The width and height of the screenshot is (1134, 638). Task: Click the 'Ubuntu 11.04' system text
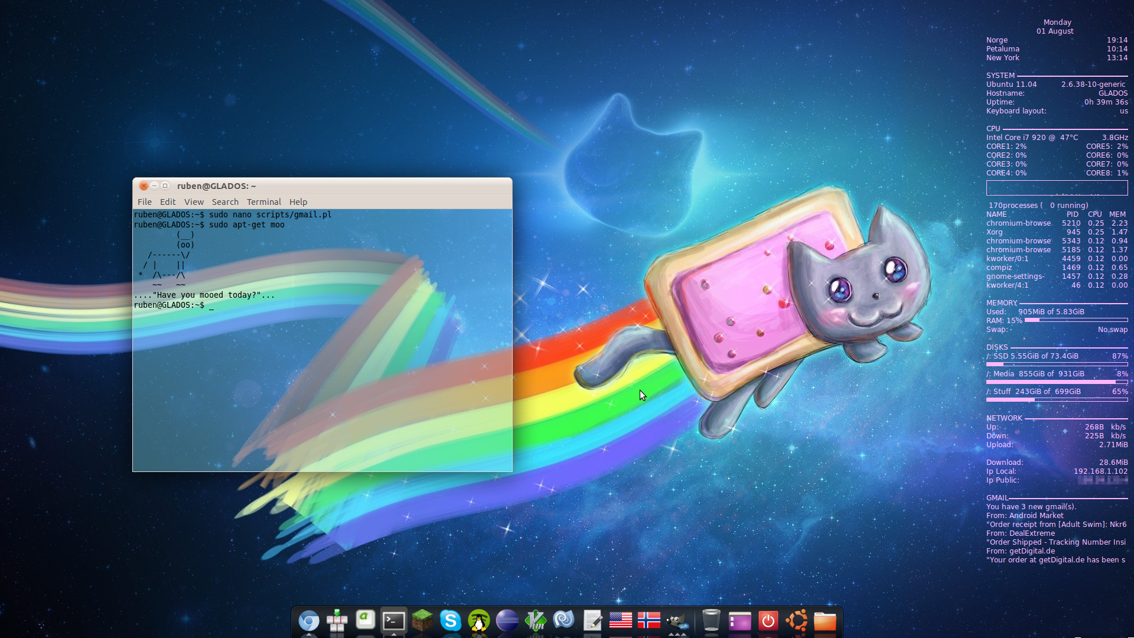click(1011, 84)
